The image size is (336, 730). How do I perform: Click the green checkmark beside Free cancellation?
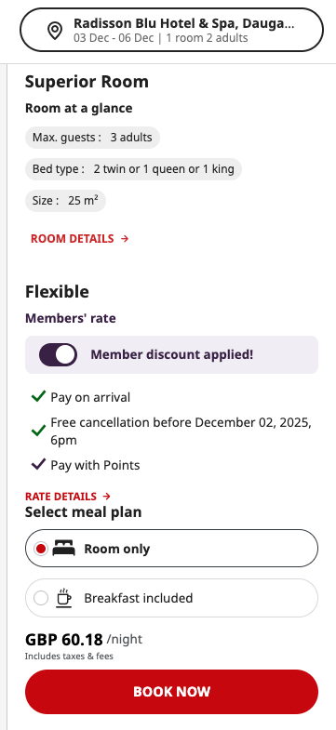pos(38,431)
